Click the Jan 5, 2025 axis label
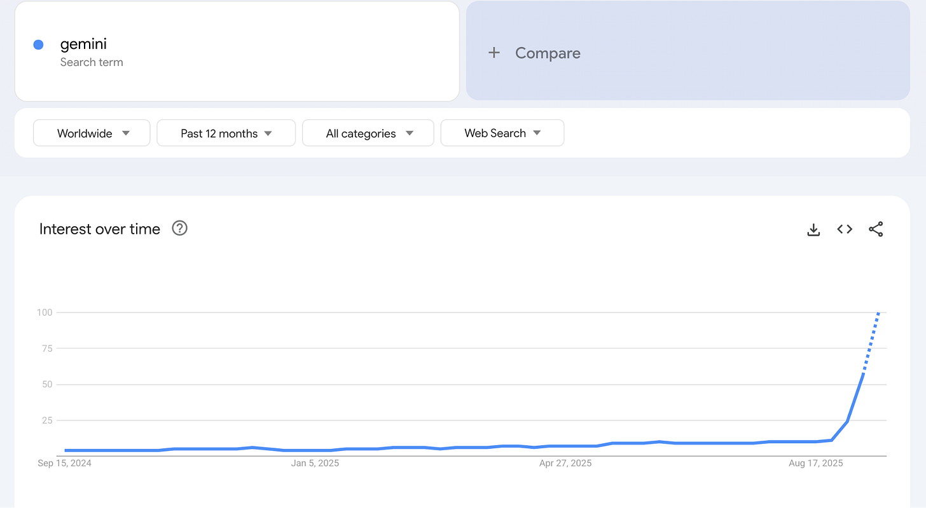 pyautogui.click(x=315, y=464)
